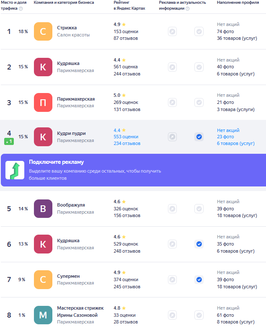The width and height of the screenshot is (266, 331).
Task: Click the 6 товаров (услуг) link for Кудри пудри
Action: click(236, 144)
